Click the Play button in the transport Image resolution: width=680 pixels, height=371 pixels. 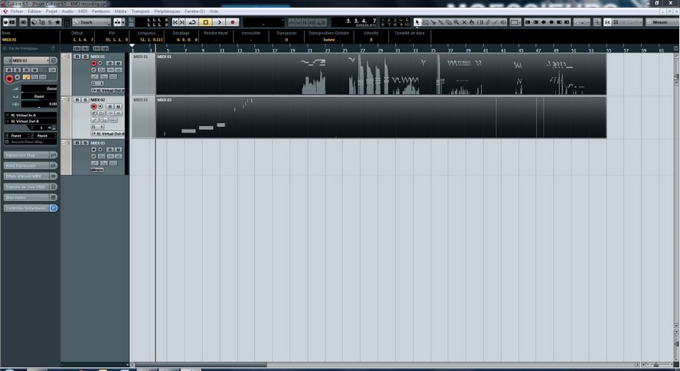tap(220, 23)
